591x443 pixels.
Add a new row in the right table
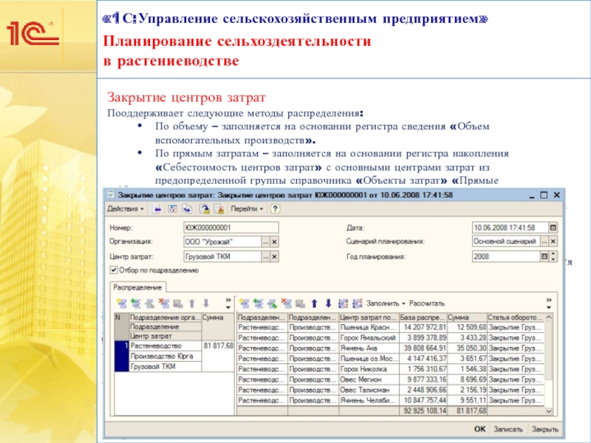tap(244, 303)
